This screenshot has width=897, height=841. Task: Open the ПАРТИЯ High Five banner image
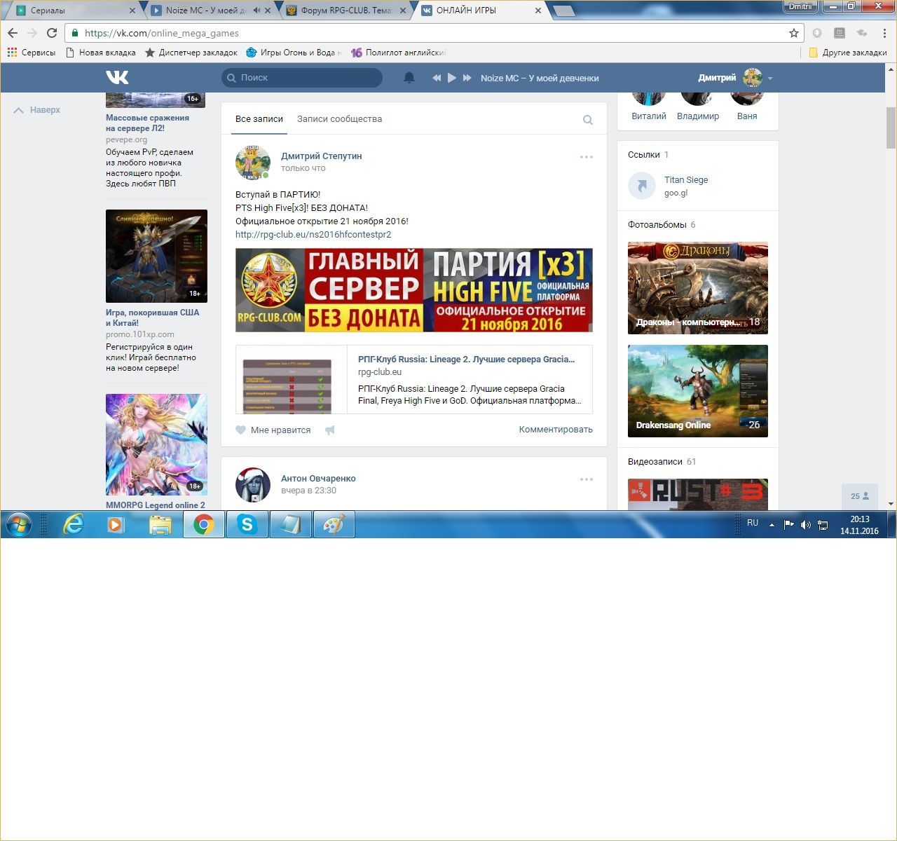coord(414,290)
